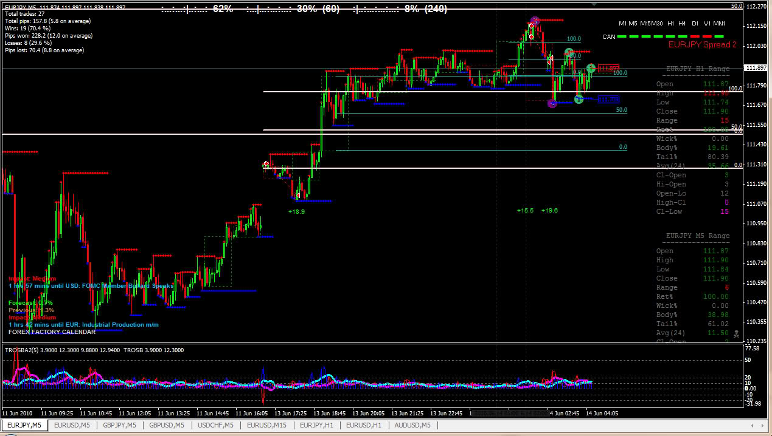Open the EURUSD,H1 chart tab
Image resolution: width=772 pixels, height=436 pixels.
(364, 425)
